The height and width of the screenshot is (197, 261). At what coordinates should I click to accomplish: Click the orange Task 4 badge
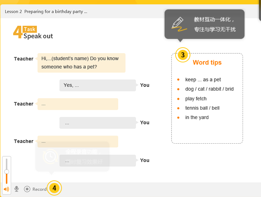(25, 32)
